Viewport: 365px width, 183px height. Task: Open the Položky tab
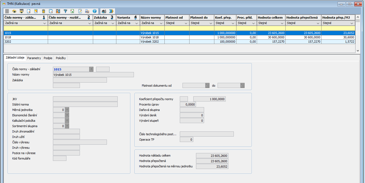(x=61, y=58)
